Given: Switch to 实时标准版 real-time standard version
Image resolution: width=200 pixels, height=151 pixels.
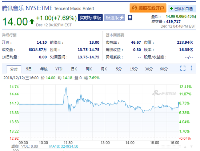Looking at the screenshot, I should [90, 17].
